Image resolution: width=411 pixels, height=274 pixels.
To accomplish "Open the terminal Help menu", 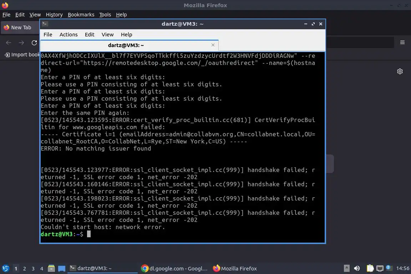I will (126, 35).
